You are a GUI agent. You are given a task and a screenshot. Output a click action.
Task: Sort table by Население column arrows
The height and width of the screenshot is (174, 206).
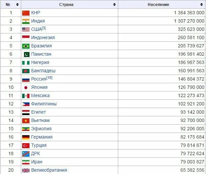pos(202,4)
